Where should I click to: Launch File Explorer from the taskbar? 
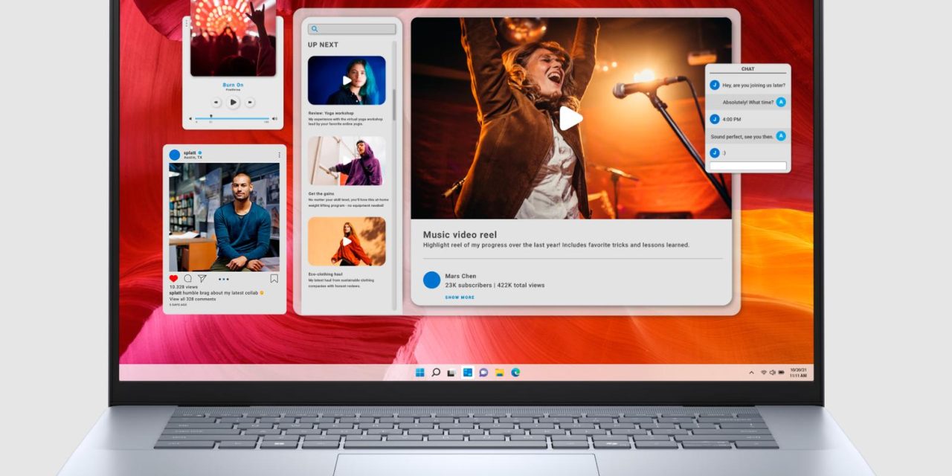pos(500,372)
